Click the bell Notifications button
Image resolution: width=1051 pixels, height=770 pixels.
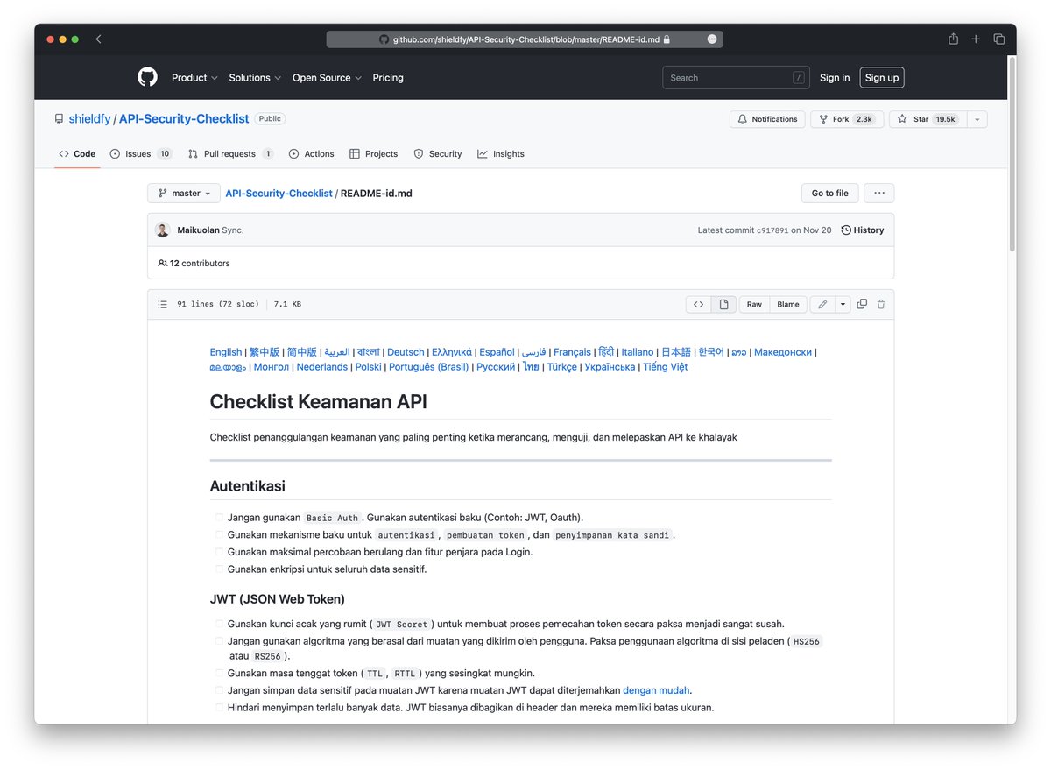[x=767, y=119]
